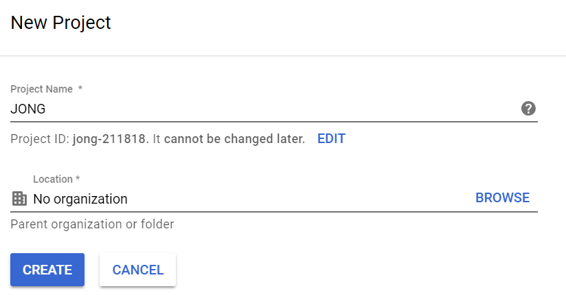566x302 pixels.
Task: Click the cannot be changed later warning
Action: tap(234, 139)
